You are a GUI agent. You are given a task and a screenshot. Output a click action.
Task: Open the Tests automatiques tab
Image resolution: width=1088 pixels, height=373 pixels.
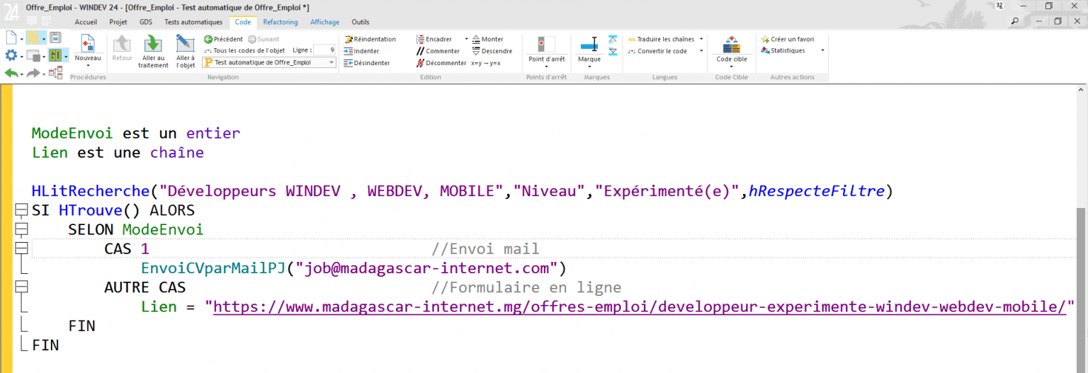tap(193, 22)
